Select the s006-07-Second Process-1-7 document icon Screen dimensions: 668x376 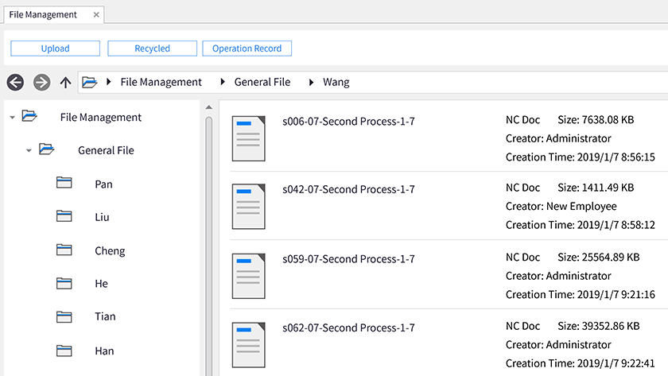pyautogui.click(x=248, y=138)
